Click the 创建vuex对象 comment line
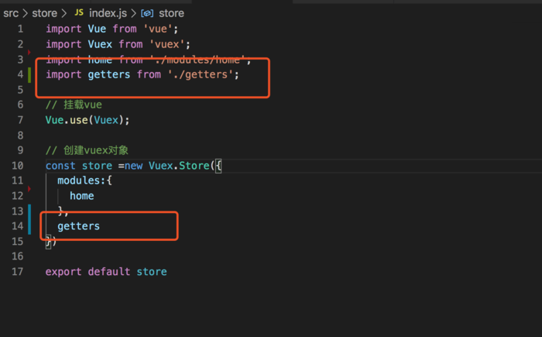542x337 pixels. 87,150
